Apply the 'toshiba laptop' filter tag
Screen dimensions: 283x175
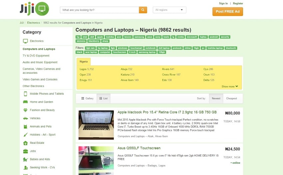click(215, 48)
